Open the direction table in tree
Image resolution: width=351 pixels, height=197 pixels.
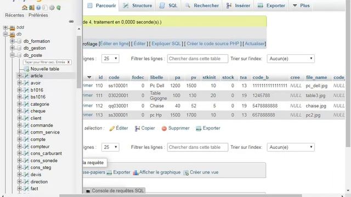pos(39,182)
